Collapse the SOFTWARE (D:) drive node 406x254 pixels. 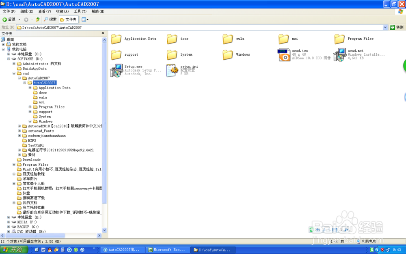(x=9, y=59)
